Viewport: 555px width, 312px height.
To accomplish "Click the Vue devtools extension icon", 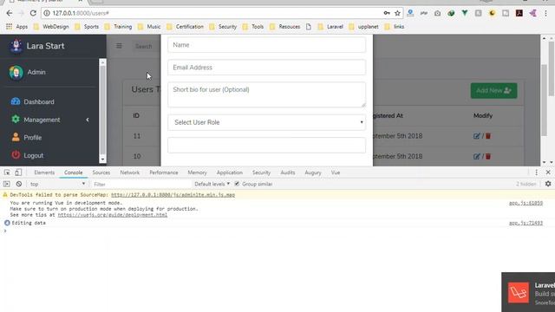I will (x=465, y=13).
